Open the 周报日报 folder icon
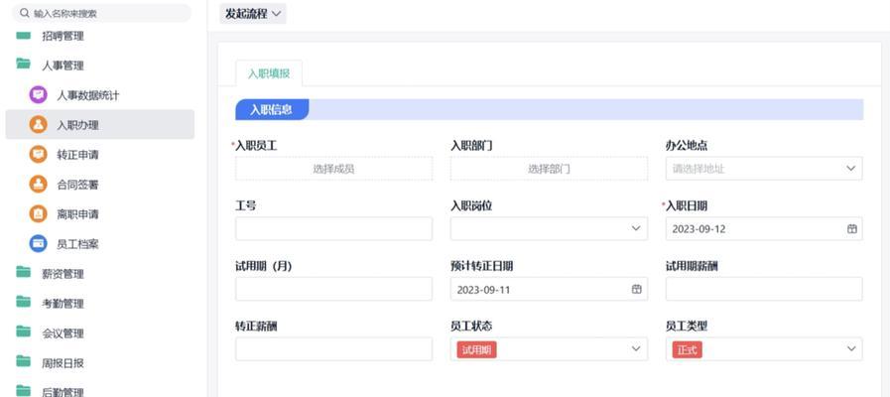Viewport: 890px width, 397px height. pos(23,360)
